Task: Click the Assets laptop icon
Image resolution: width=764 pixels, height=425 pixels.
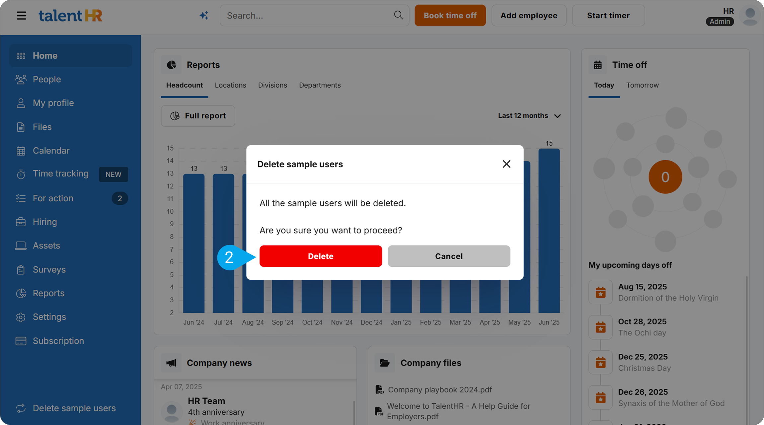Action: tap(21, 246)
